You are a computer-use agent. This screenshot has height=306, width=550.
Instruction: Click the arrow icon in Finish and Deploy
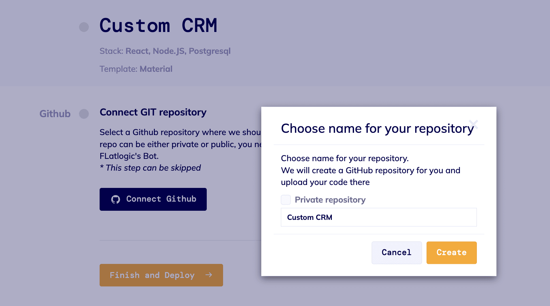point(209,275)
